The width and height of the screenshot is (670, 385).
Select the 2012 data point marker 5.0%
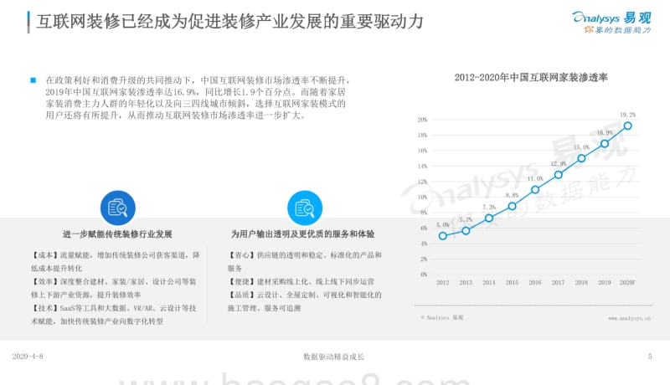point(443,236)
